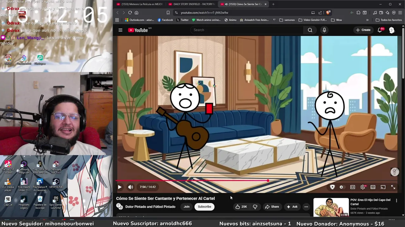Screen dimensions: 405x227
Task: Open the Watch anime online bookmark
Action: tap(206, 20)
